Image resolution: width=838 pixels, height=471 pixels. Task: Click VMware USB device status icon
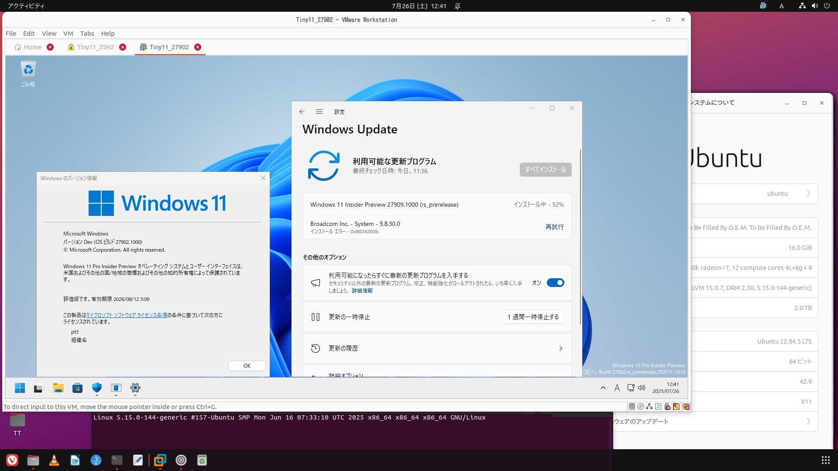[x=667, y=406]
